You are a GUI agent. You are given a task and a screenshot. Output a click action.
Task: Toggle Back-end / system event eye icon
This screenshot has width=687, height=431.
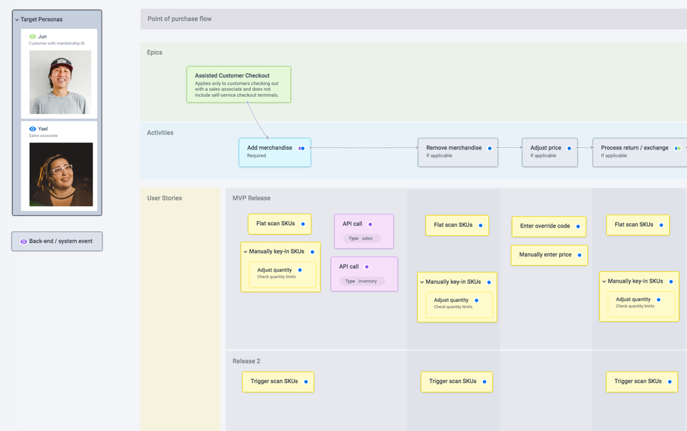(24, 242)
